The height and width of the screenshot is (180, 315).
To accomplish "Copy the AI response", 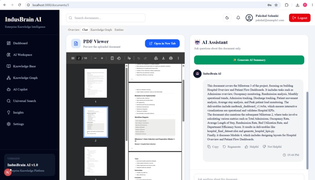I will click(213, 147).
